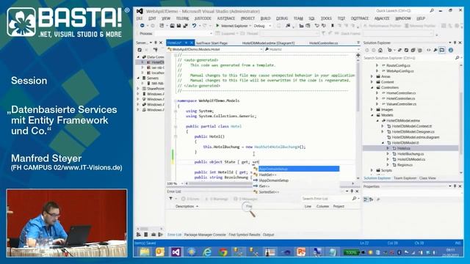Click the Home icon in Solution Explorer toolbar
This screenshot has width=470, height=264.
[x=380, y=51]
